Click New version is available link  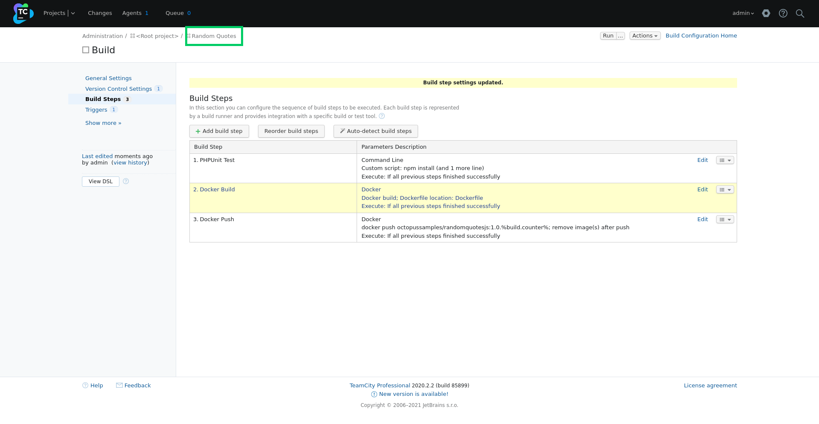[x=413, y=394]
